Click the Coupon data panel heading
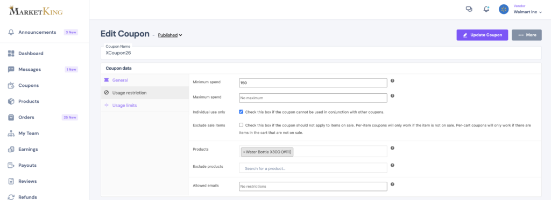 (x=119, y=68)
